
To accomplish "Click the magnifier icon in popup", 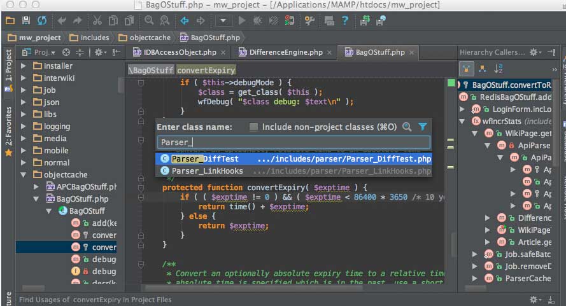I will click(x=407, y=127).
